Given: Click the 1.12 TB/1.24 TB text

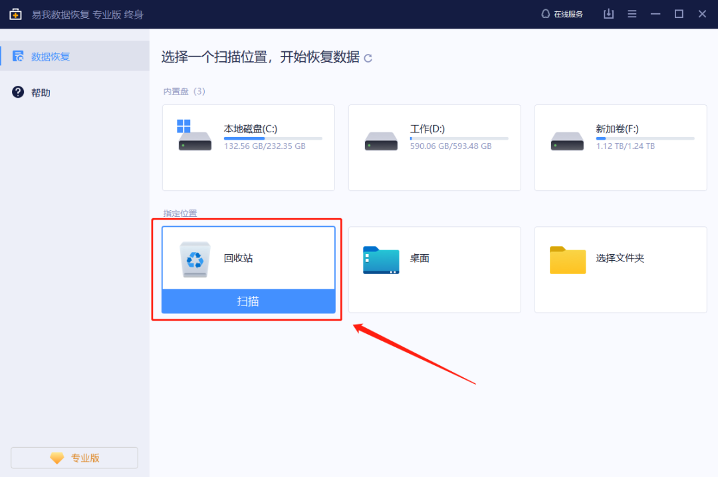Looking at the screenshot, I should [x=625, y=146].
